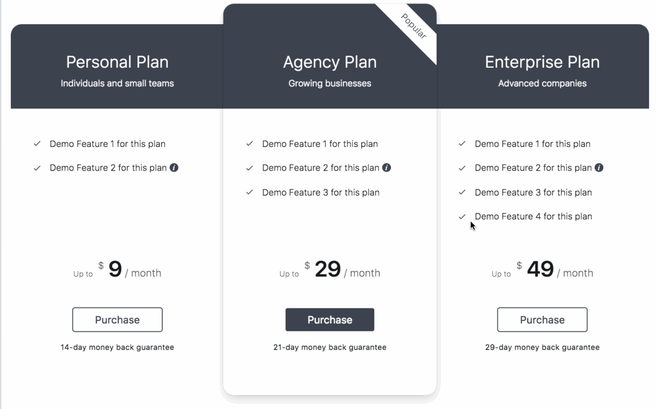Click the Personal Plan heading
This screenshot has height=409, width=657.
(x=117, y=62)
